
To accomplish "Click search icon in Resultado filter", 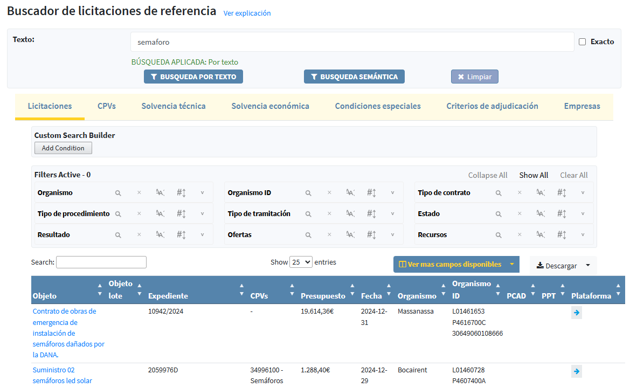I will click(118, 235).
